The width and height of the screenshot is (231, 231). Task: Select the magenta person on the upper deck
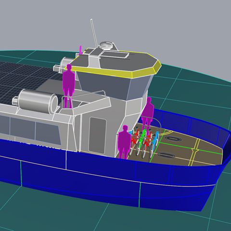(68, 86)
